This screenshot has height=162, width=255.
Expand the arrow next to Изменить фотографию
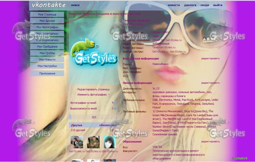(109, 95)
